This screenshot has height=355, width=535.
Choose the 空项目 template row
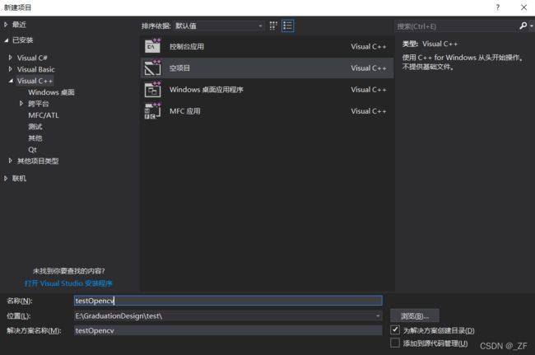[267, 68]
